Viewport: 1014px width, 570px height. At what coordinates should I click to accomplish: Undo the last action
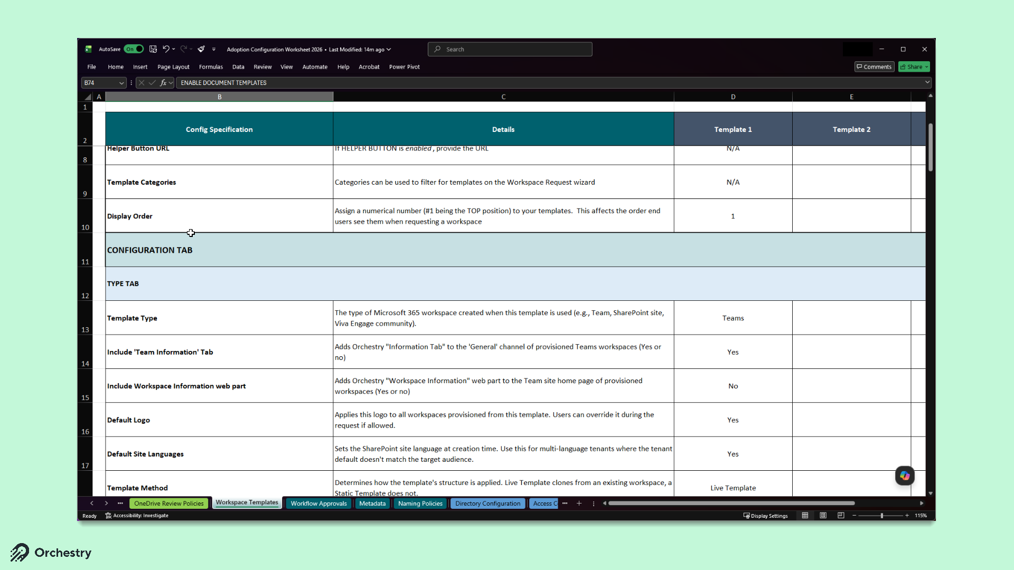click(166, 49)
